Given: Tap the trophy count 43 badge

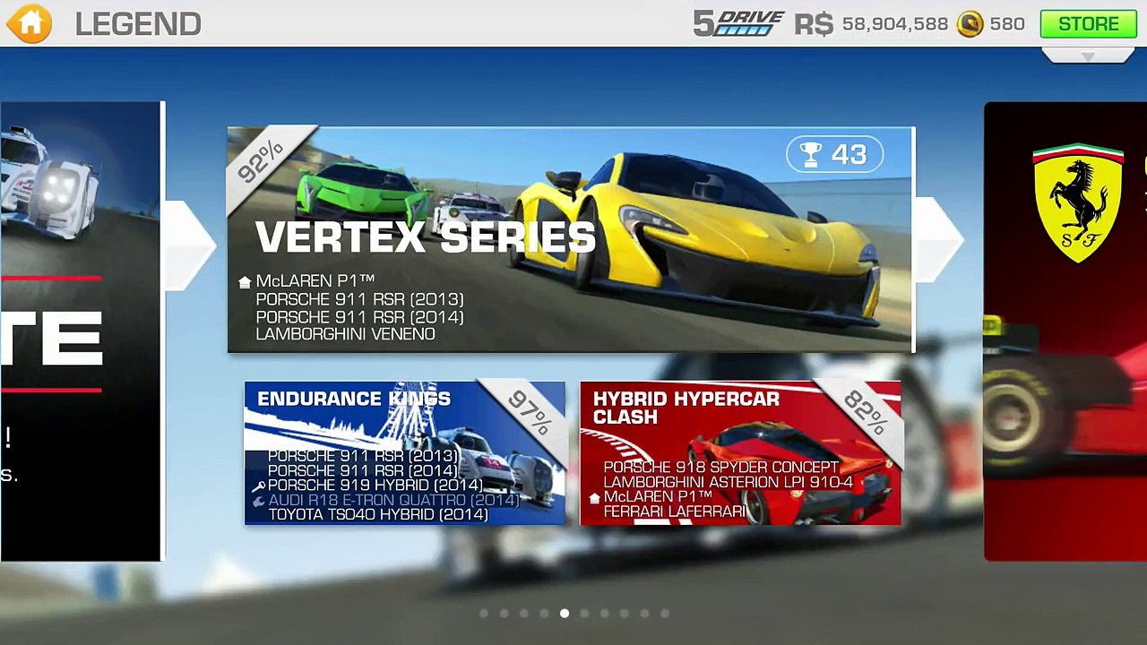Looking at the screenshot, I should coord(834,154).
